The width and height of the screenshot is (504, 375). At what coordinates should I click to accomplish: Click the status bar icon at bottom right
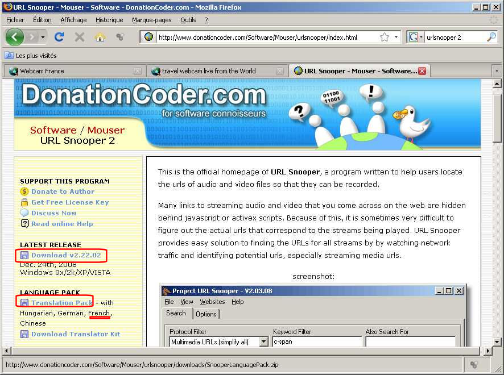[x=474, y=365]
